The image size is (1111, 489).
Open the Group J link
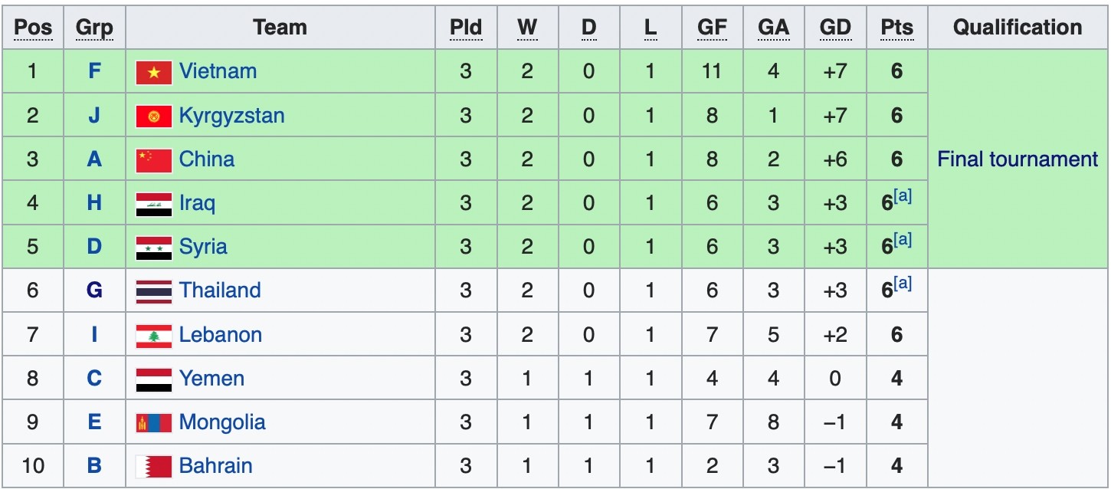[x=94, y=116]
